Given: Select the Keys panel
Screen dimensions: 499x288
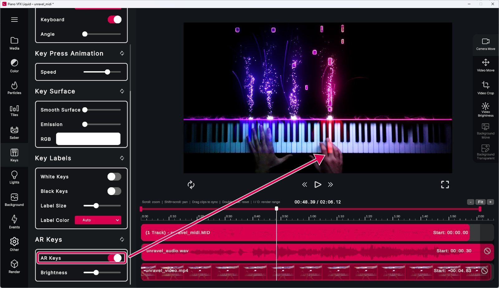Looking at the screenshot, I should (x=14, y=155).
